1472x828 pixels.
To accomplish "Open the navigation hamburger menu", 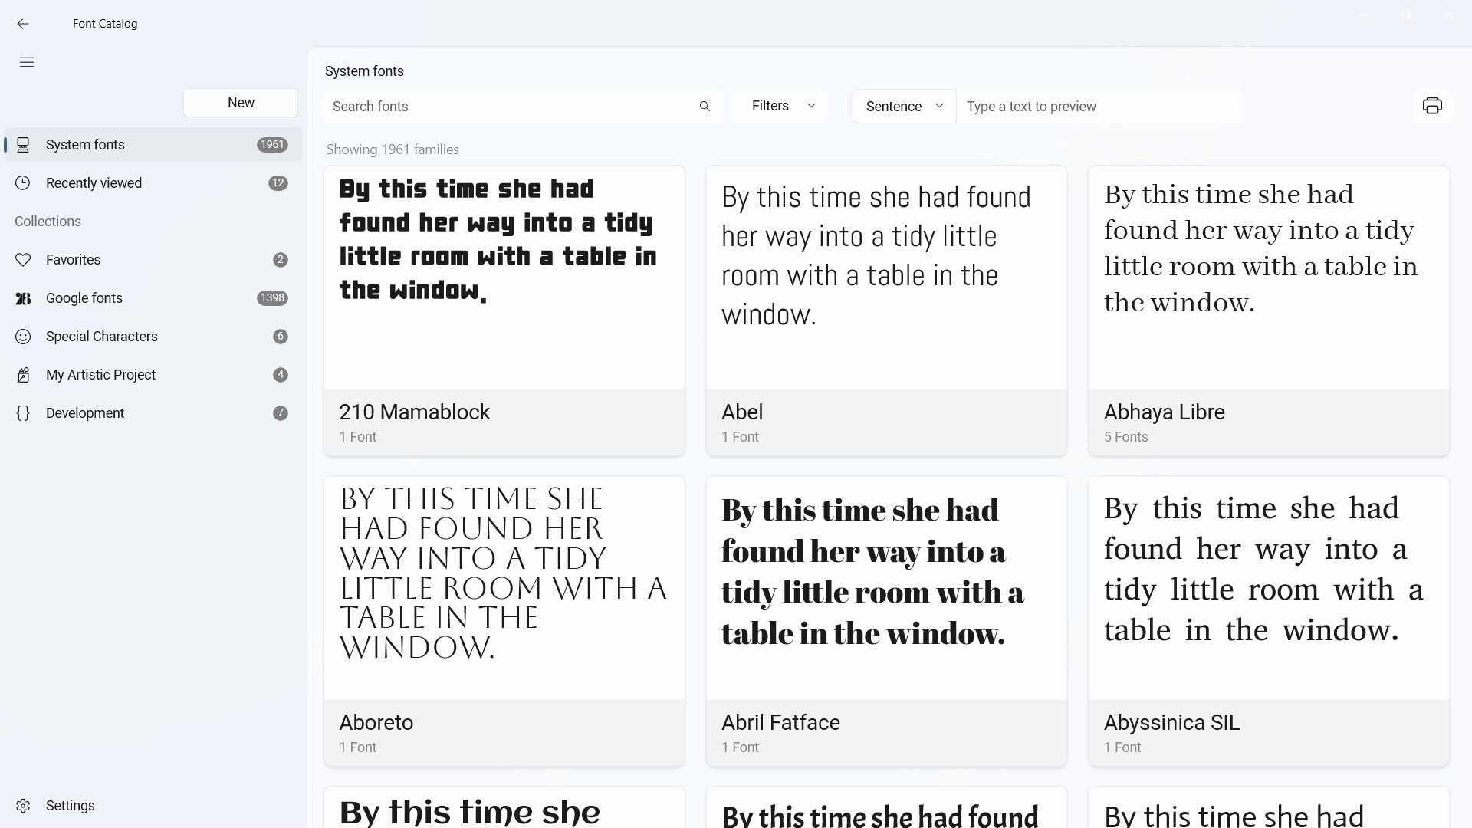I will 26,62.
